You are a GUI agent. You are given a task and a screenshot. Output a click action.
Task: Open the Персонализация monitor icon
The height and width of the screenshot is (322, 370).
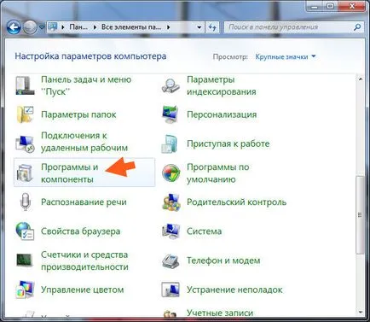pyautogui.click(x=171, y=114)
